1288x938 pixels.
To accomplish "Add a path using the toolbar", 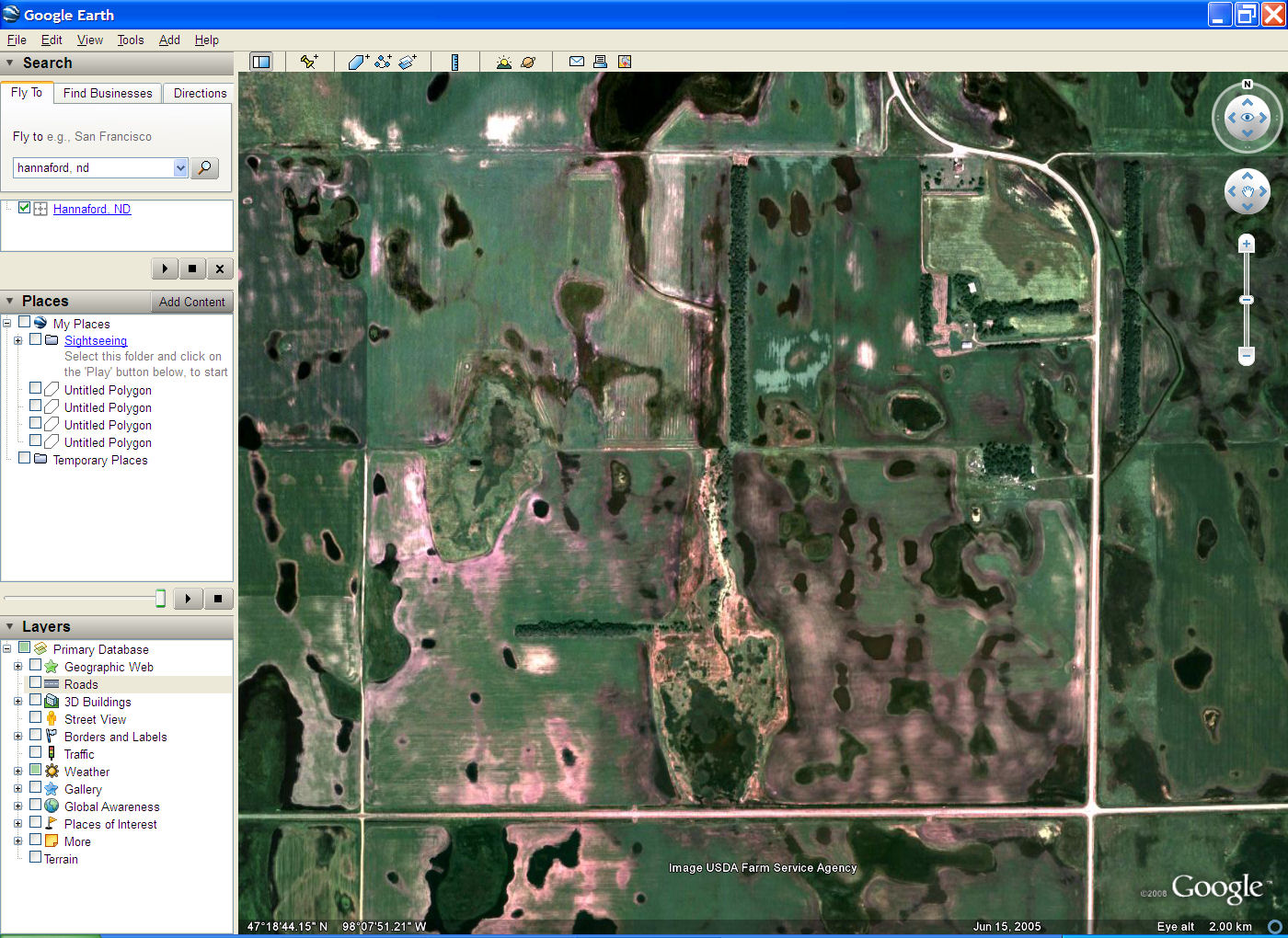I will click(383, 62).
